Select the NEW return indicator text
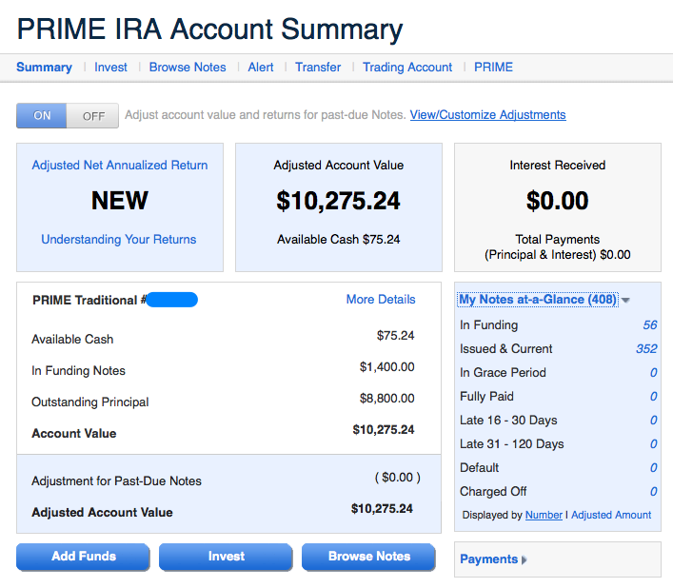Viewport: 673px width, 588px height. (120, 201)
